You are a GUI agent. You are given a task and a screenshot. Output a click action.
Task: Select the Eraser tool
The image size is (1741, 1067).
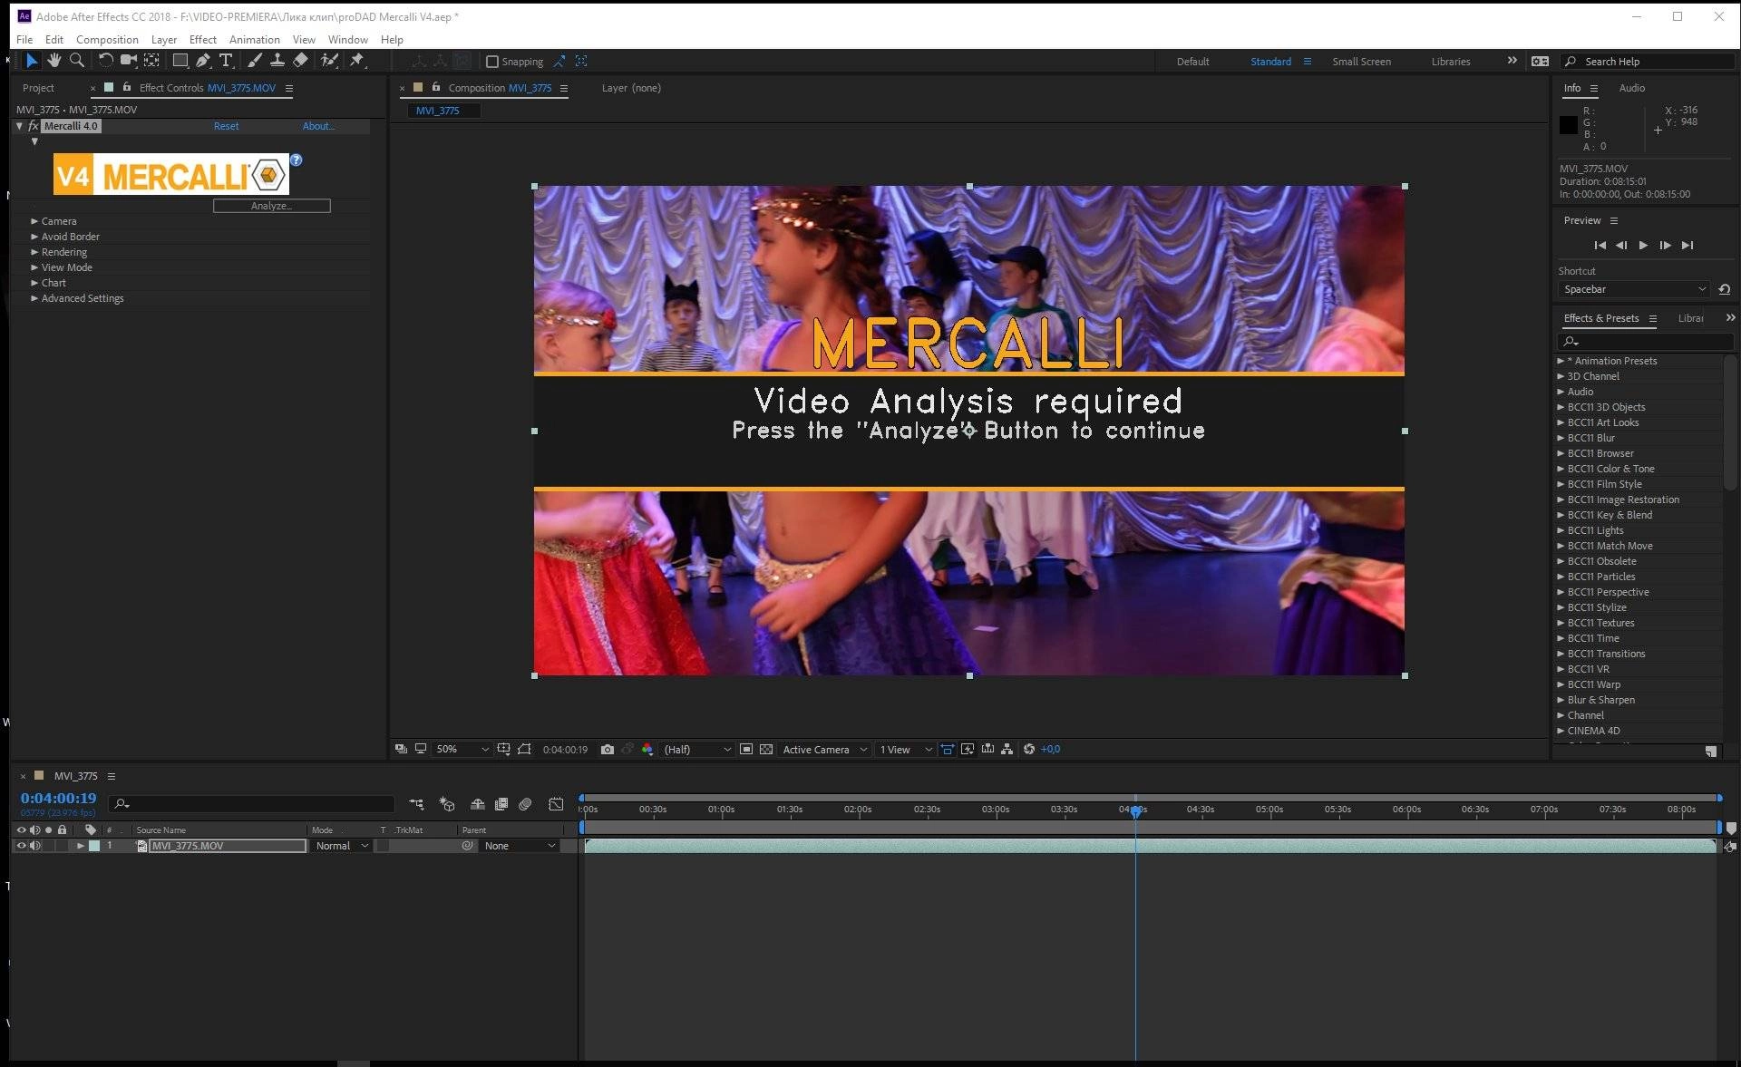tap(301, 61)
